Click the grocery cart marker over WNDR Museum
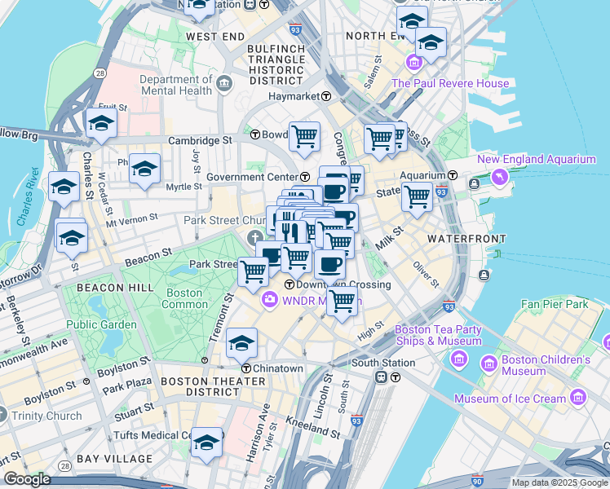This screenshot has height=489, width=610. tap(342, 302)
